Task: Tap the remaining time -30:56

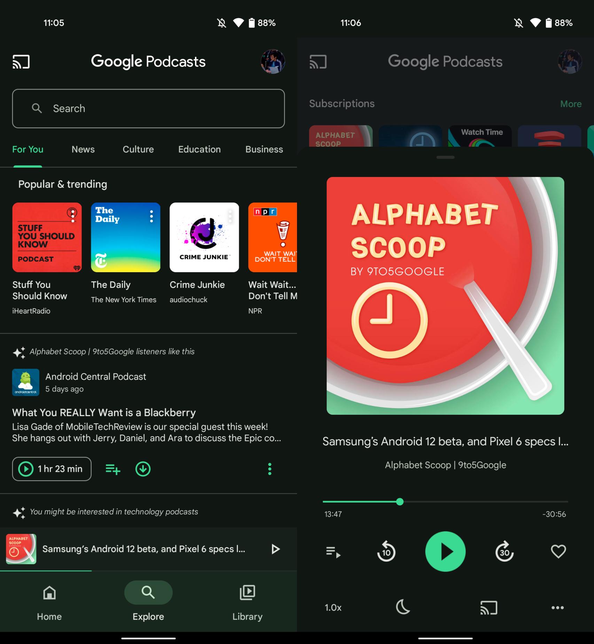Action: (x=554, y=514)
